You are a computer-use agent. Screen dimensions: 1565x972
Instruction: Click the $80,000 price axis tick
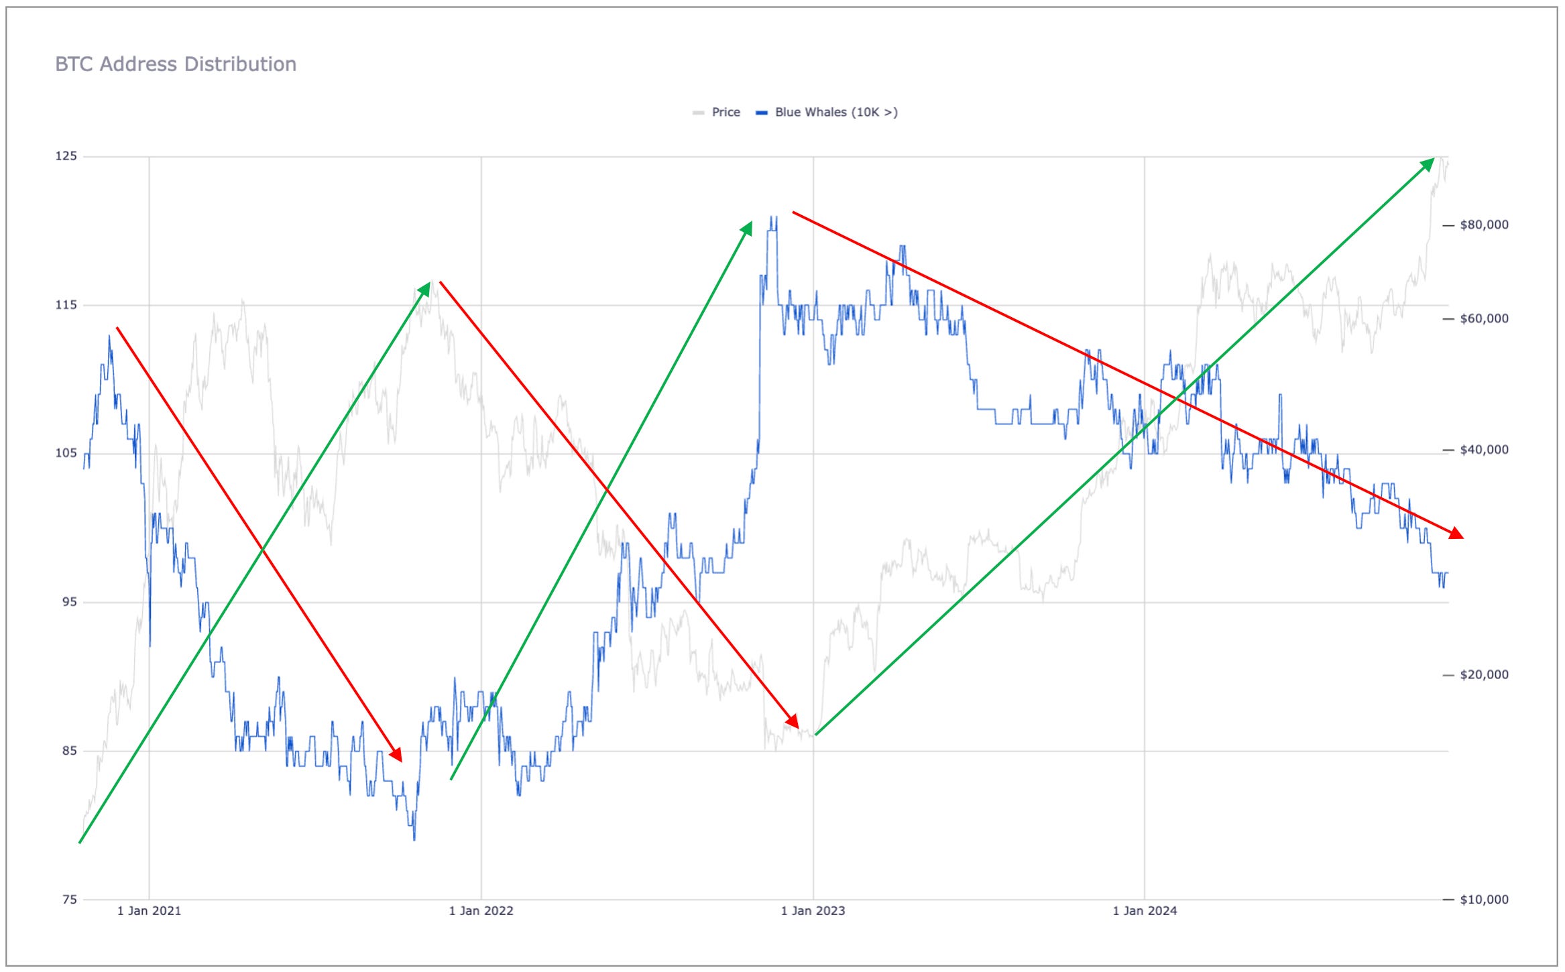click(1484, 225)
